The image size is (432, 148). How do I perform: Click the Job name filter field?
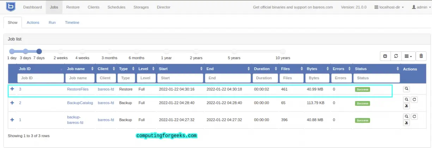80,78
